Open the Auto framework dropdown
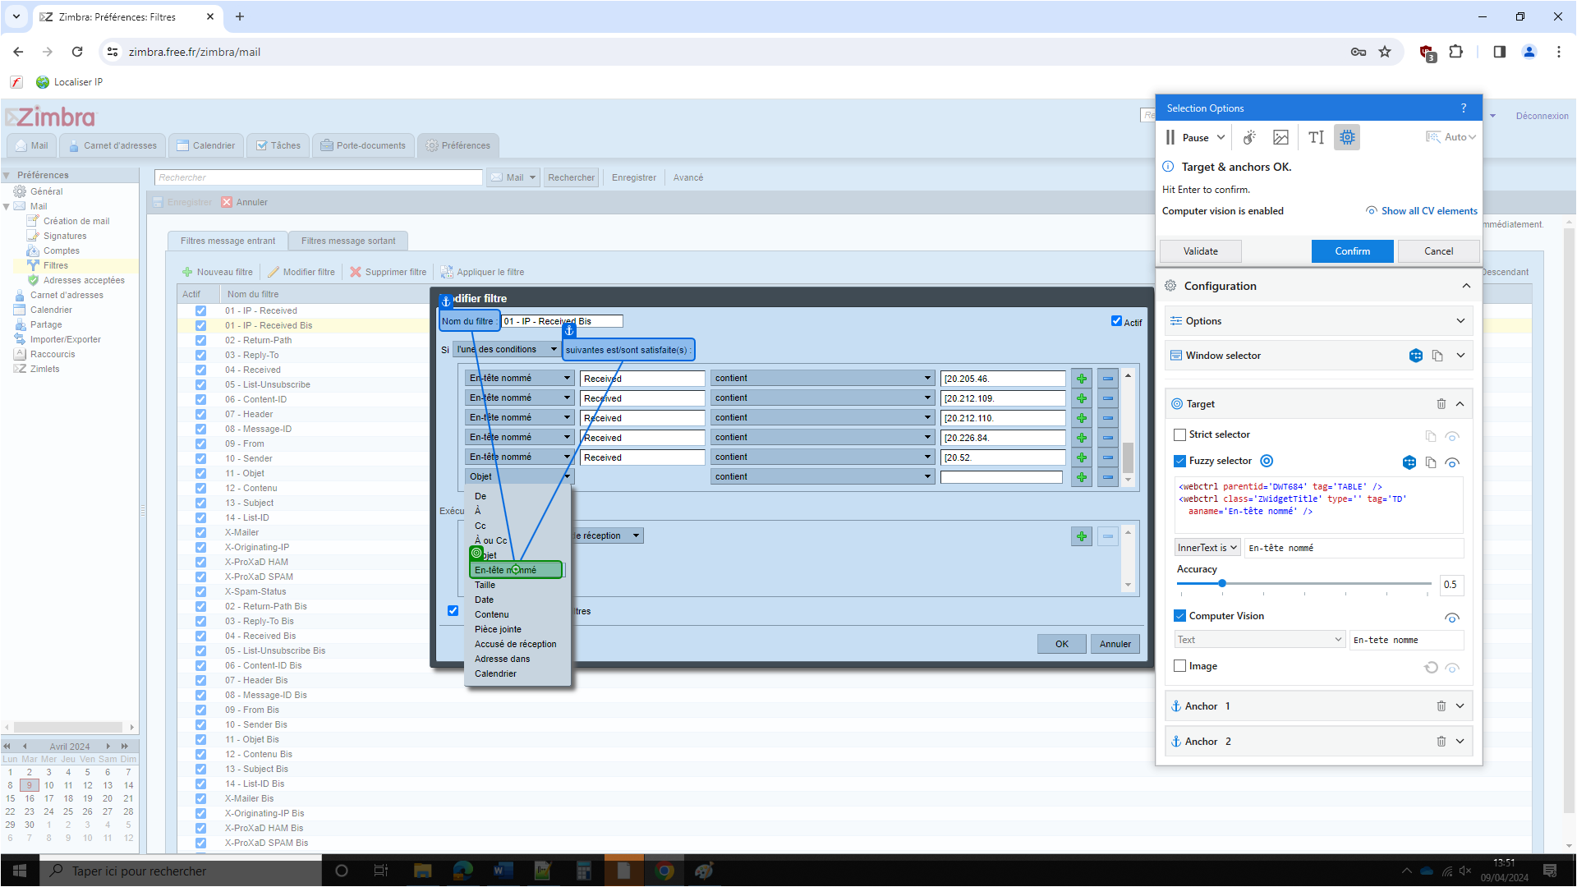Screen dimensions: 1577x887 pyautogui.click(x=1451, y=137)
